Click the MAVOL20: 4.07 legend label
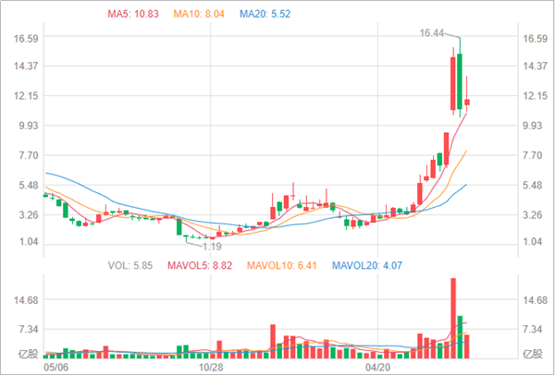This screenshot has height=375, width=555. [367, 265]
